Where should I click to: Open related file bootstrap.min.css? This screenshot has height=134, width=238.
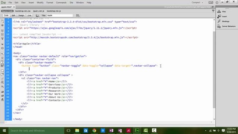(23, 11)
